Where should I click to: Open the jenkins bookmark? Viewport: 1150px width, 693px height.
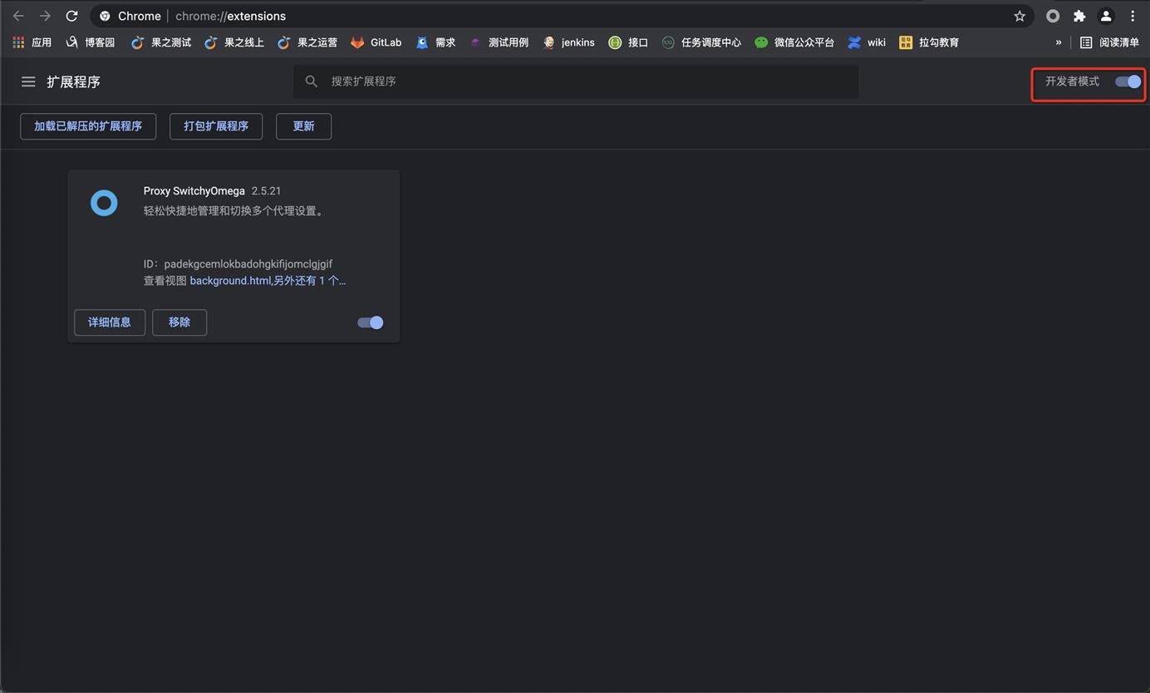pyautogui.click(x=569, y=42)
